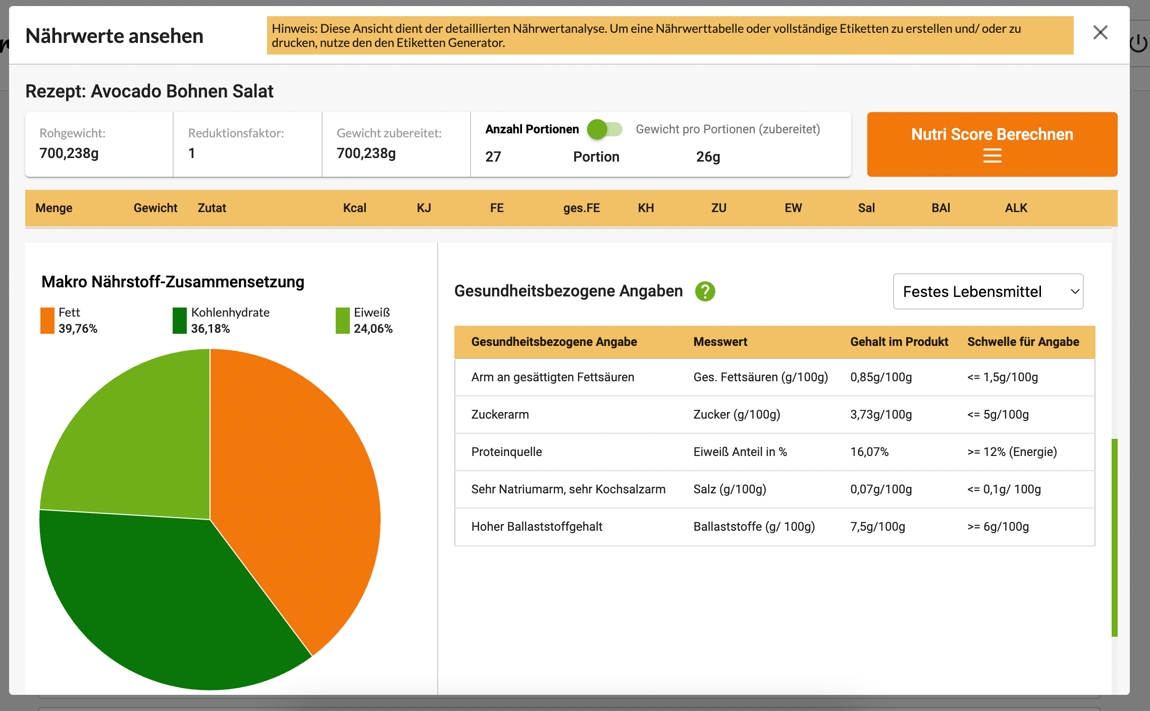Click the <= 5g/100g threshold cell
The width and height of the screenshot is (1150, 711).
998,415
